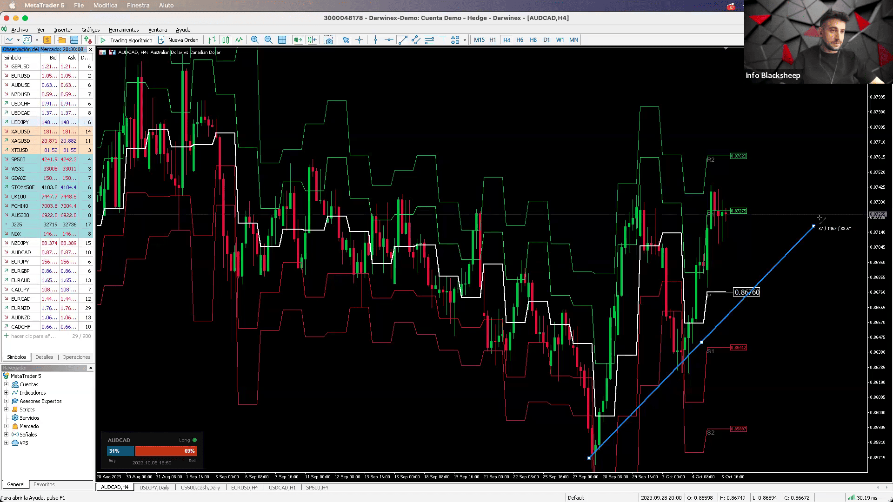Open Strategy Tester arrows icon
893x502 pixels.
click(x=88, y=40)
